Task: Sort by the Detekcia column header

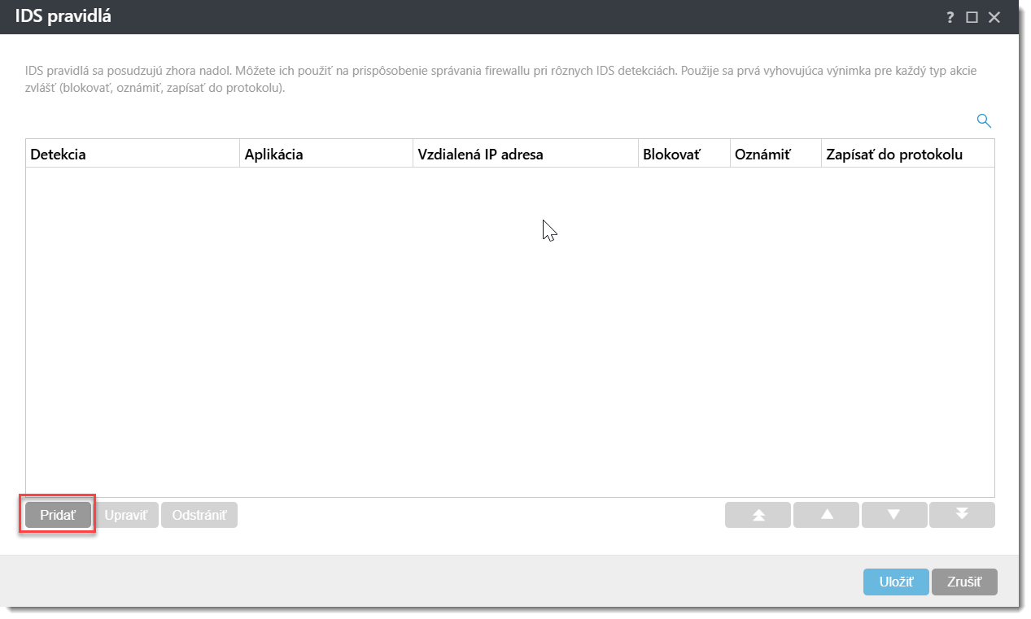Action: (133, 154)
